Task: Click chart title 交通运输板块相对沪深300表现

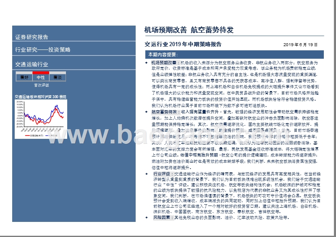Action: click(x=40, y=97)
